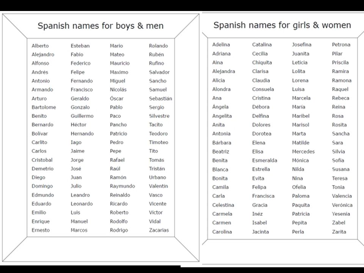Click the name Óscar
The width and height of the screenshot is (364, 273).
tap(117, 99)
